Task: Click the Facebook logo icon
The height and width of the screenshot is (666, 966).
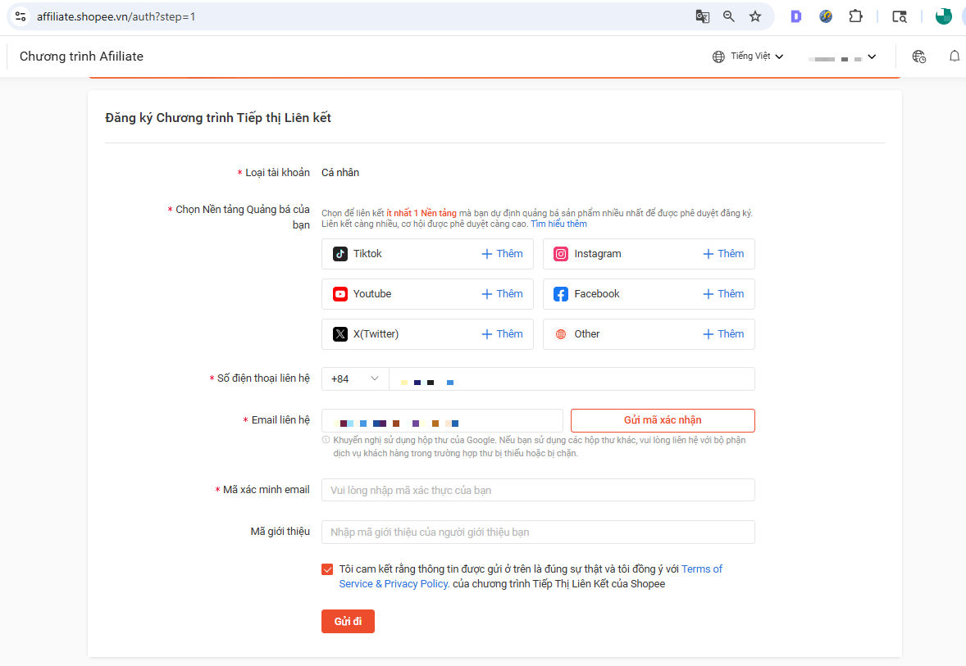Action: (x=561, y=293)
